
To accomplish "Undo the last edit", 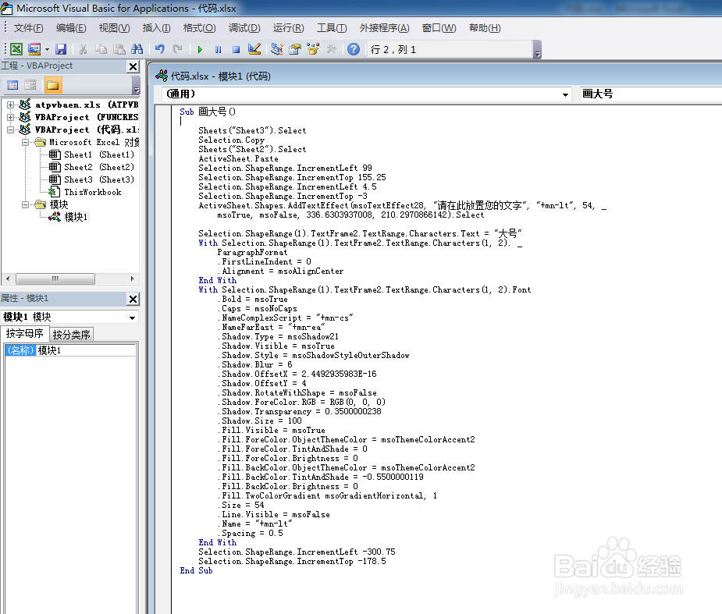I will pos(160,49).
